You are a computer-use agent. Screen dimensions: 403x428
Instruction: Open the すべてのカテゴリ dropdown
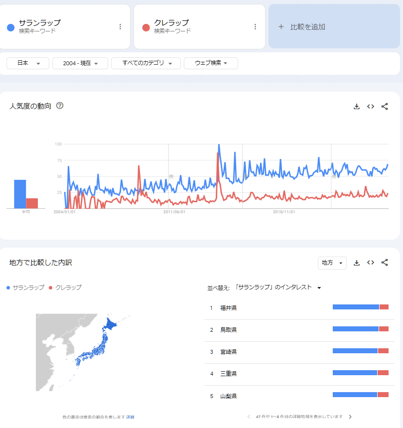click(145, 63)
